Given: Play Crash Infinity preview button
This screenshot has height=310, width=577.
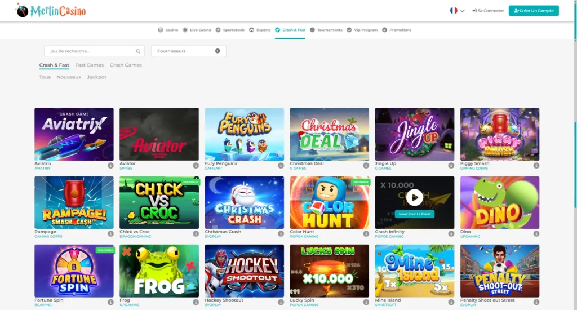Looking at the screenshot, I should 414,198.
